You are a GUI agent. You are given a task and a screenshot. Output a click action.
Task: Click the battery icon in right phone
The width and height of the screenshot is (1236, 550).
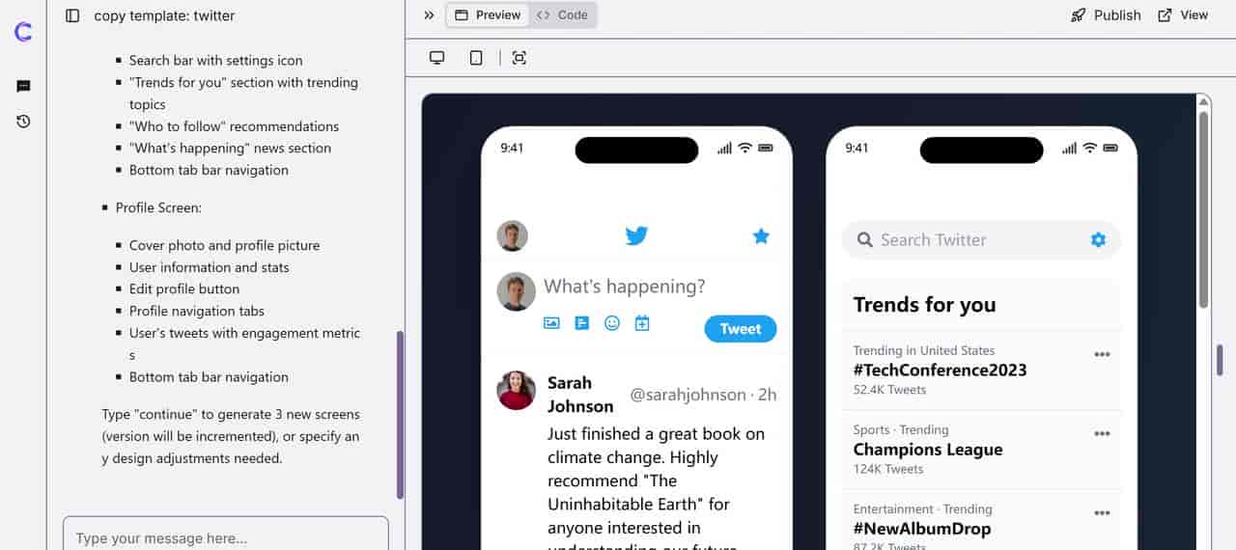1110,148
